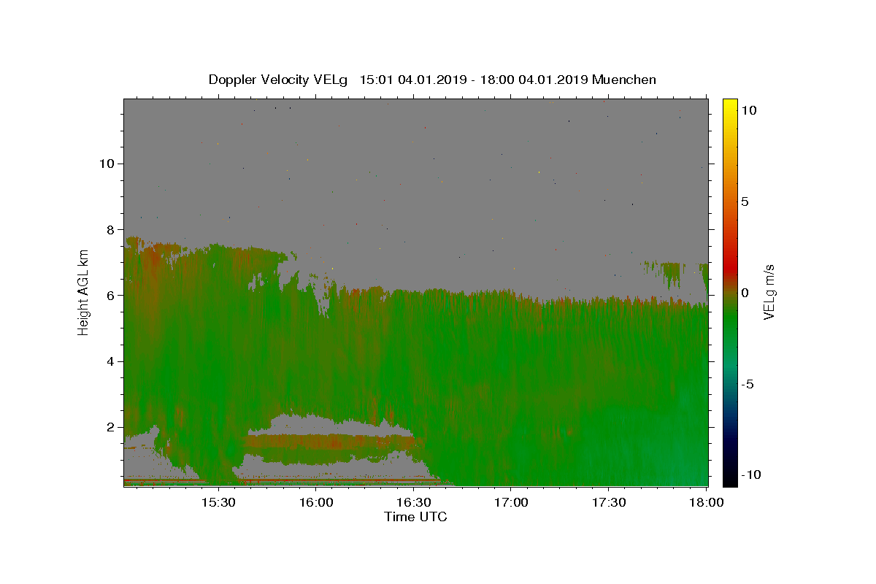Image resolution: width=876 pixels, height=584 pixels.
Task: Click the height axis label 6
Action: (111, 295)
